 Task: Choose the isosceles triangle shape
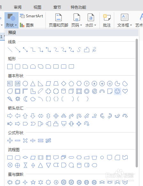[33, 84]
